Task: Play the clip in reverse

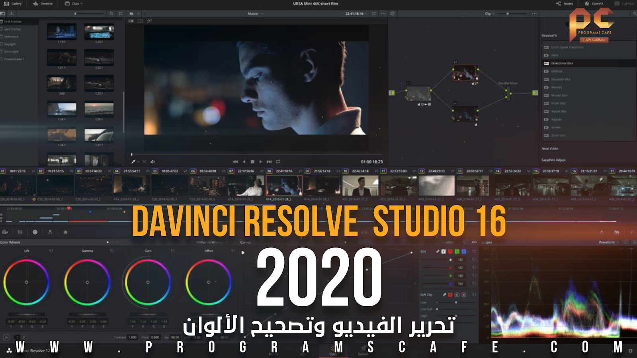Action: tap(244, 162)
